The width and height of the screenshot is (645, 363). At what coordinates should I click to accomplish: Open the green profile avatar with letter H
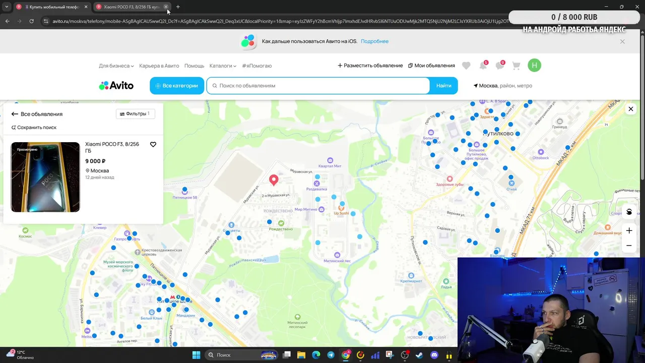534,65
